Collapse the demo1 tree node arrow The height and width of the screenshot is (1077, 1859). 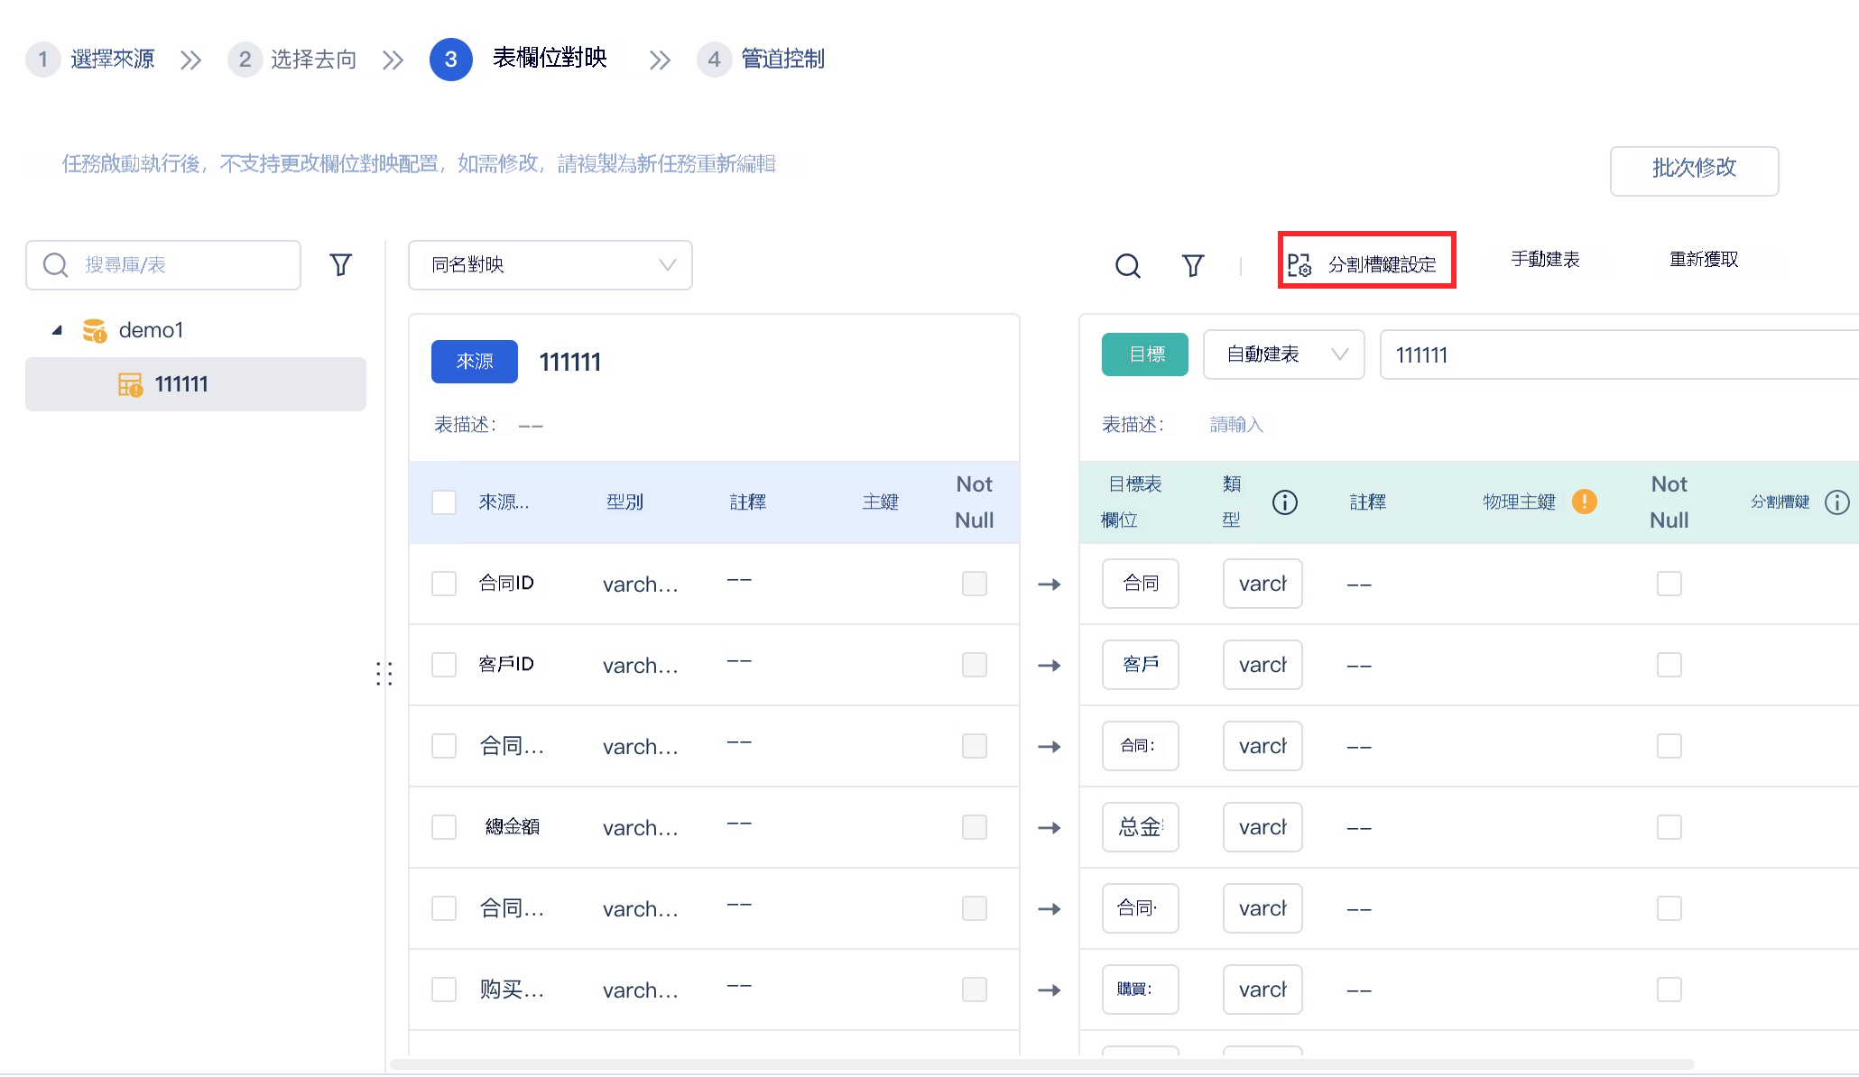pyautogui.click(x=57, y=330)
